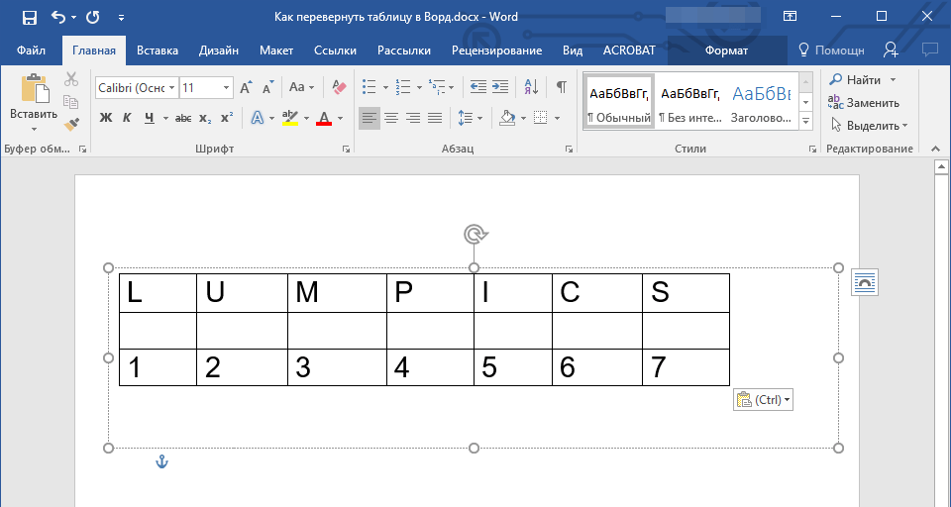Viewport: 951px width, 507px height.
Task: Clear all formatting with the eraser icon
Action: pos(340,87)
